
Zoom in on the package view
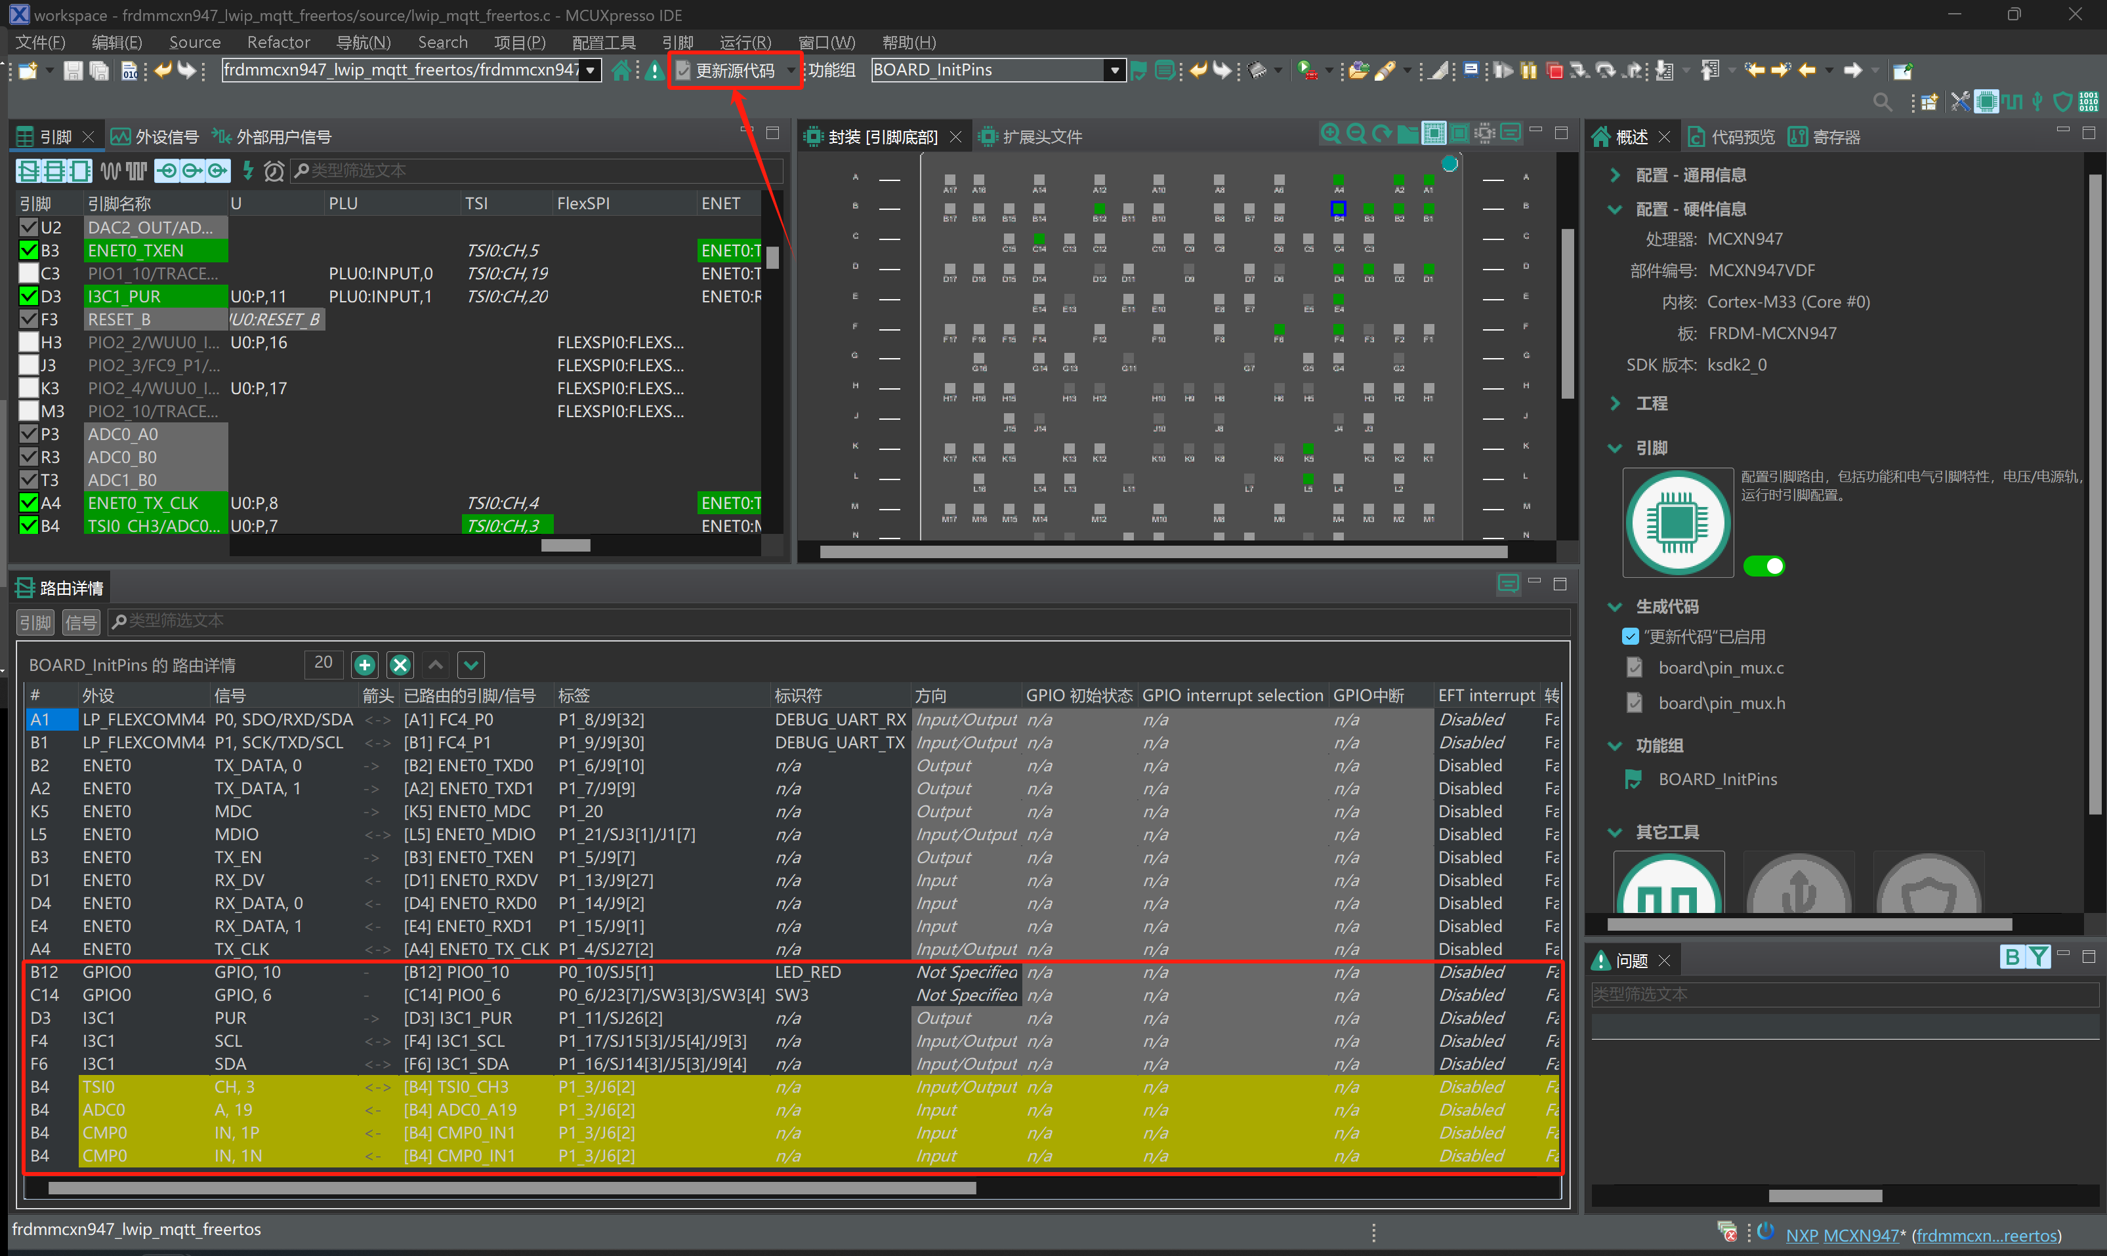[1330, 134]
